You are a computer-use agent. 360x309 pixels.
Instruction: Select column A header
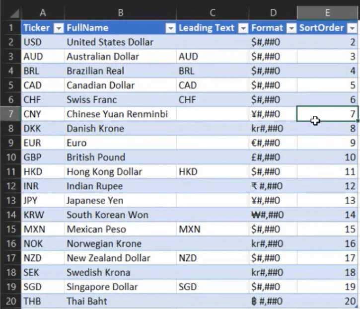[43, 13]
